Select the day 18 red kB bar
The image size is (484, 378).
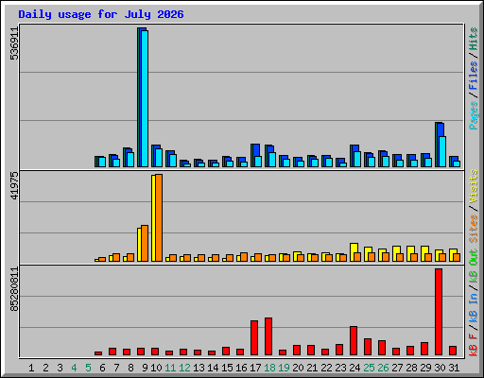point(268,336)
